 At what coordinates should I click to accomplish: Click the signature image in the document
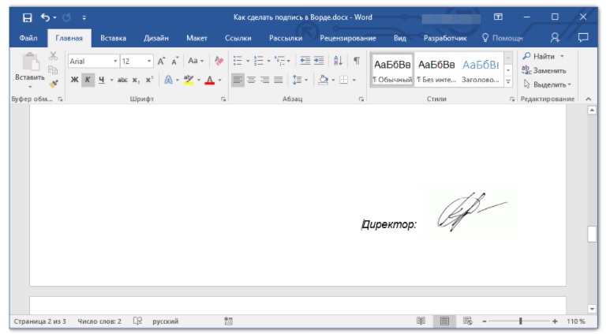click(470, 212)
